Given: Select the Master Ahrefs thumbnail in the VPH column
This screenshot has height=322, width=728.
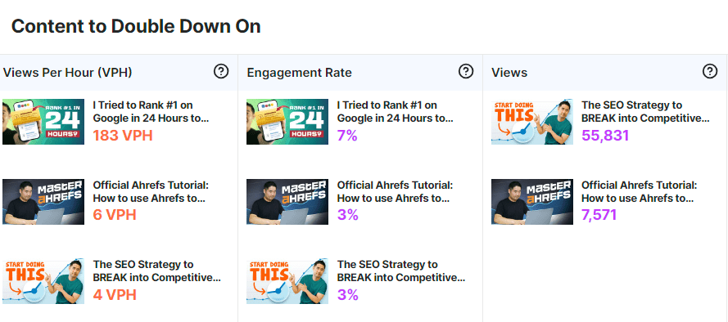Looking at the screenshot, I should tap(43, 202).
